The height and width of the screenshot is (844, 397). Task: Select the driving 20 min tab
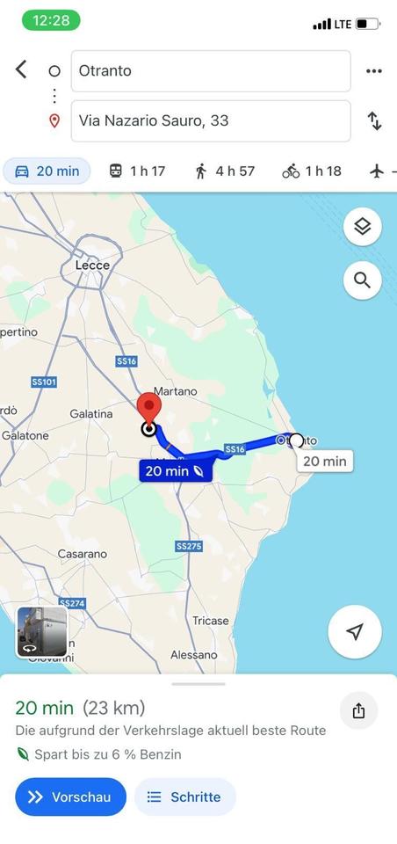coord(47,171)
